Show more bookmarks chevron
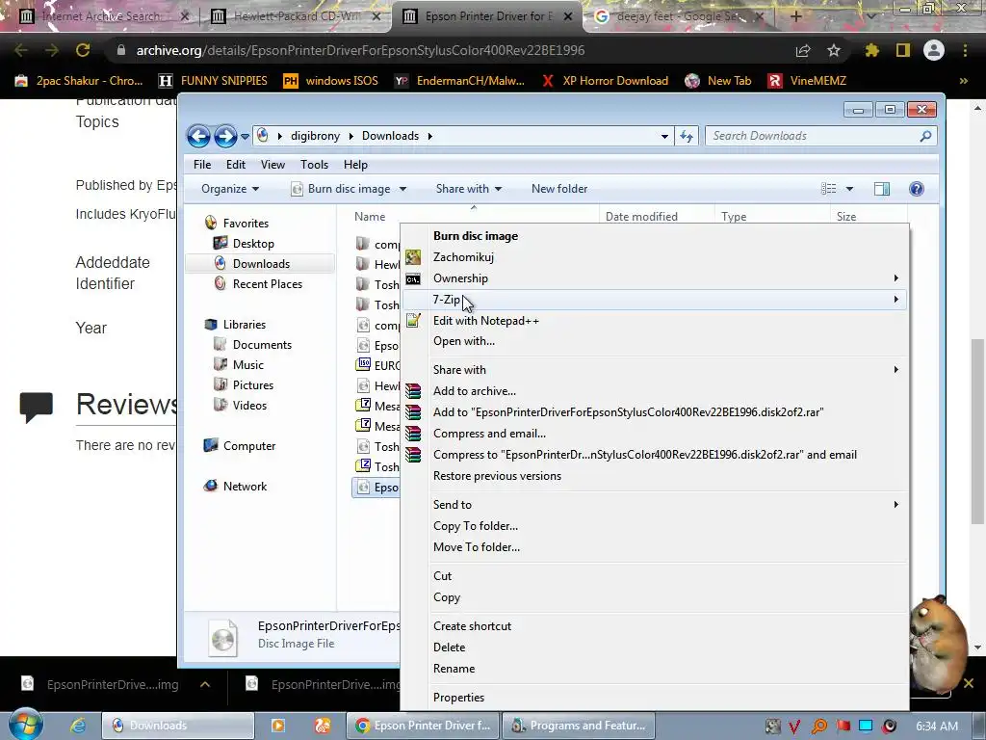Image resolution: width=986 pixels, height=740 pixels. point(963,81)
